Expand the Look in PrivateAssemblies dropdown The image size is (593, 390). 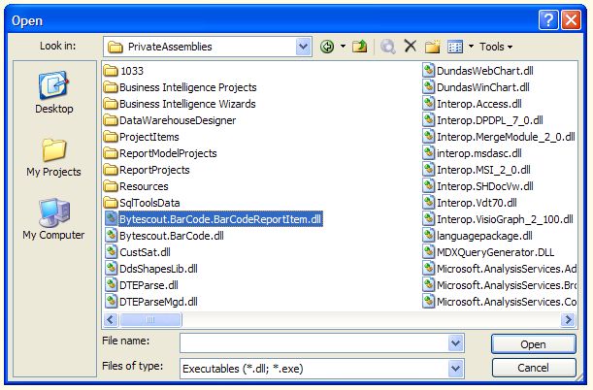pyautogui.click(x=303, y=47)
